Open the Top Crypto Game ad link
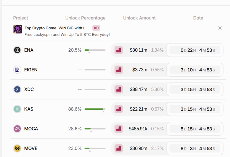 (57, 28)
